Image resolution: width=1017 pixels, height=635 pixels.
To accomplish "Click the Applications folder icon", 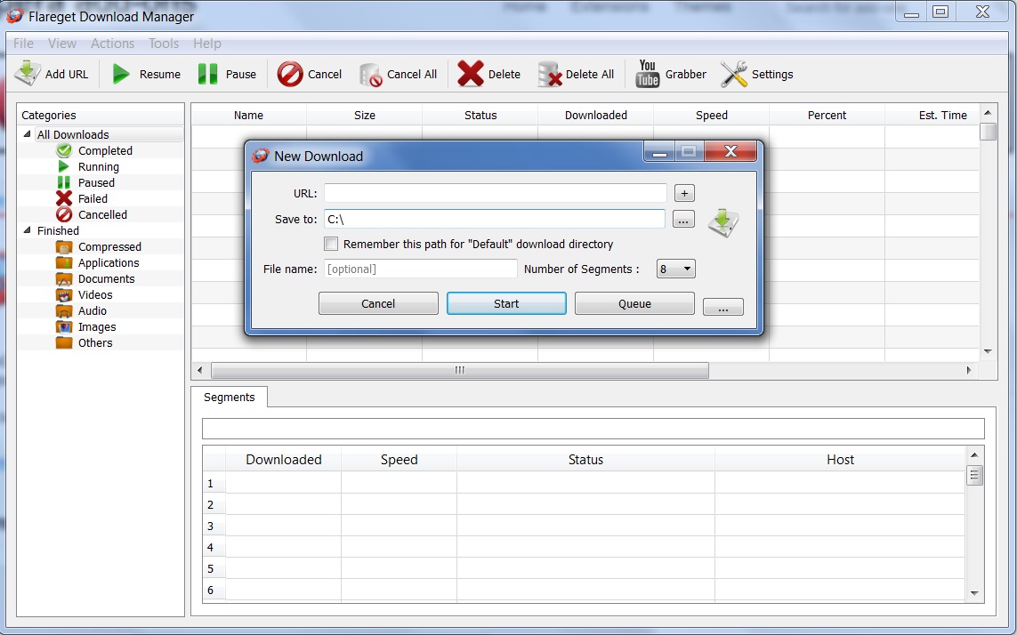I will pos(63,262).
